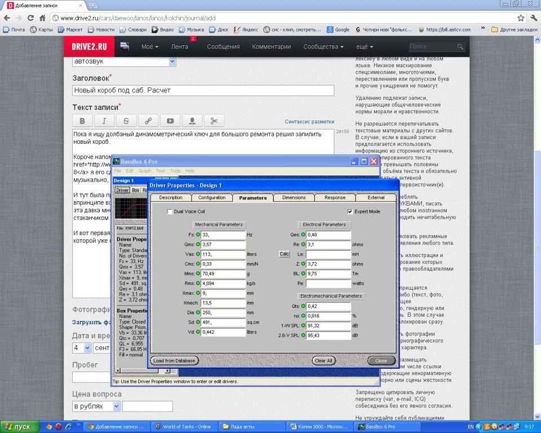541x433 pixels.
Task: Click the Bold formatting button in editor
Action: pos(82,121)
